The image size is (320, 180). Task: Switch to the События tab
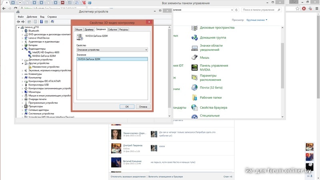pyautogui.click(x=112, y=30)
